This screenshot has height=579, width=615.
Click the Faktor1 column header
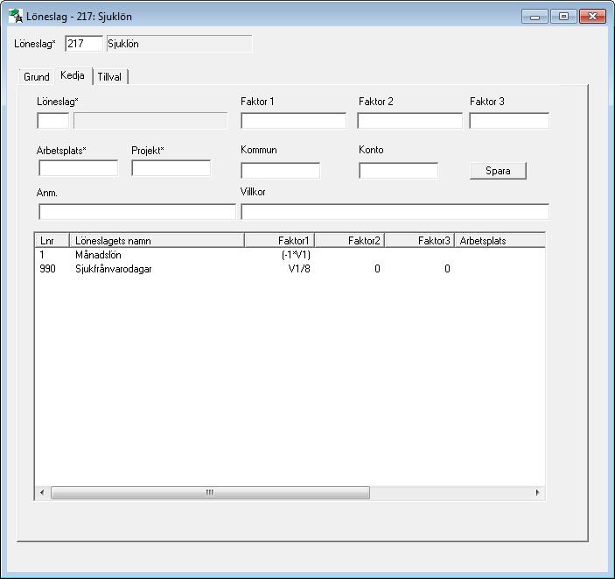[x=279, y=240]
